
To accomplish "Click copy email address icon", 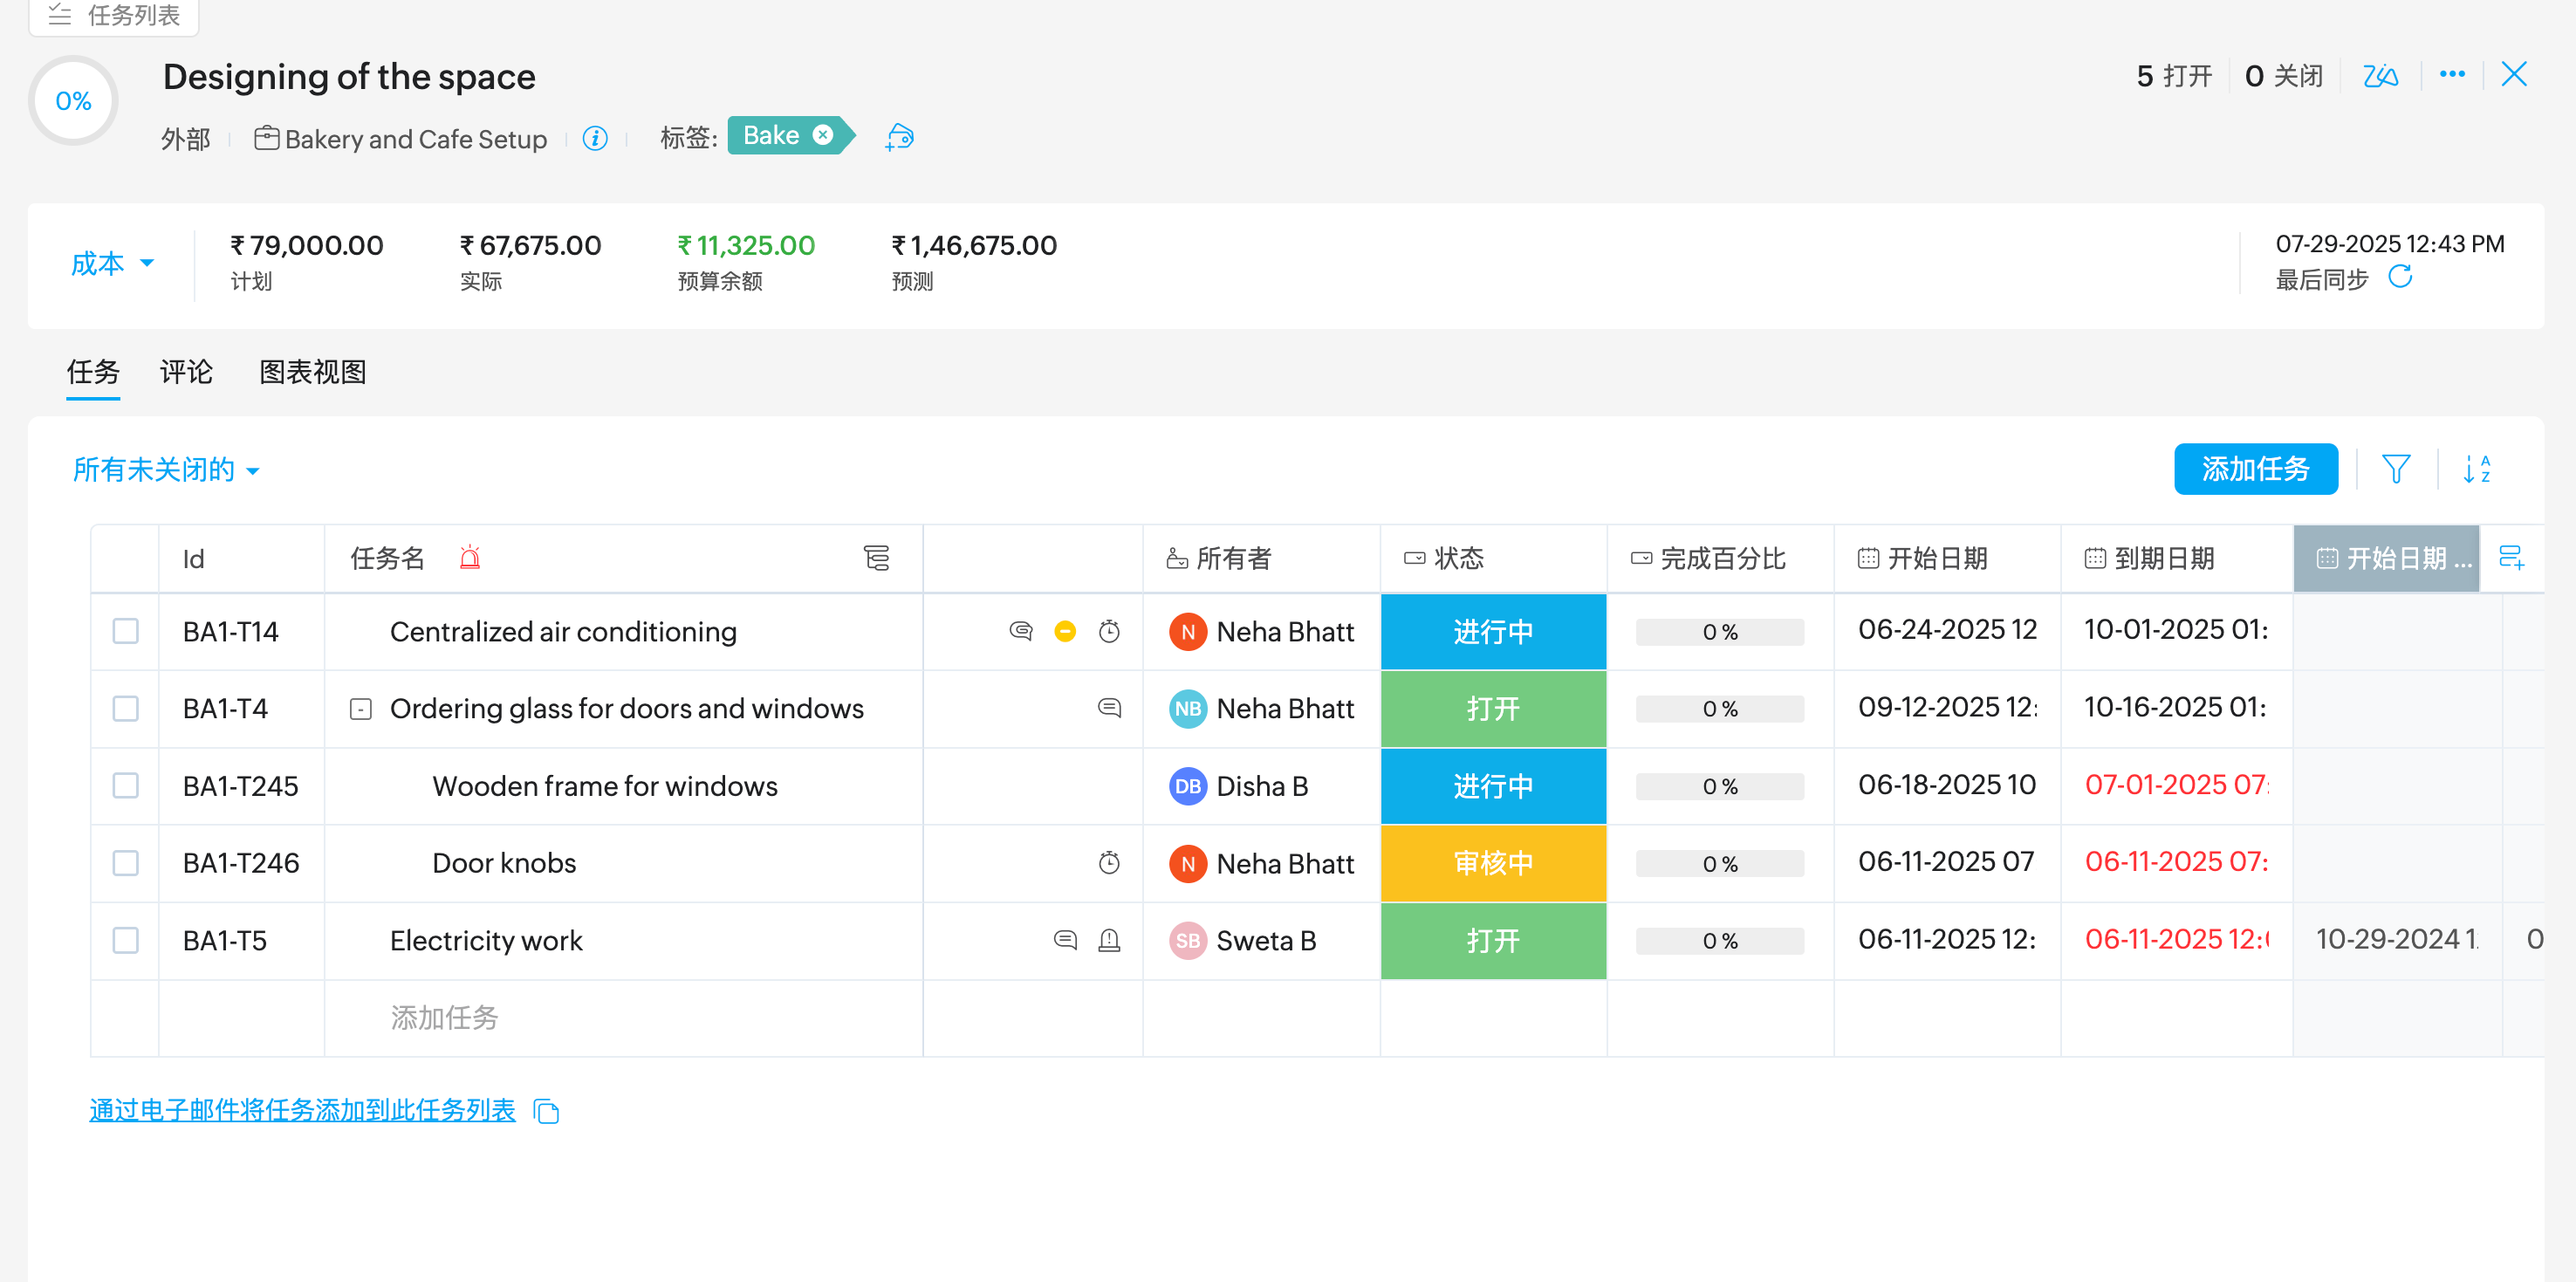I will click(546, 1111).
